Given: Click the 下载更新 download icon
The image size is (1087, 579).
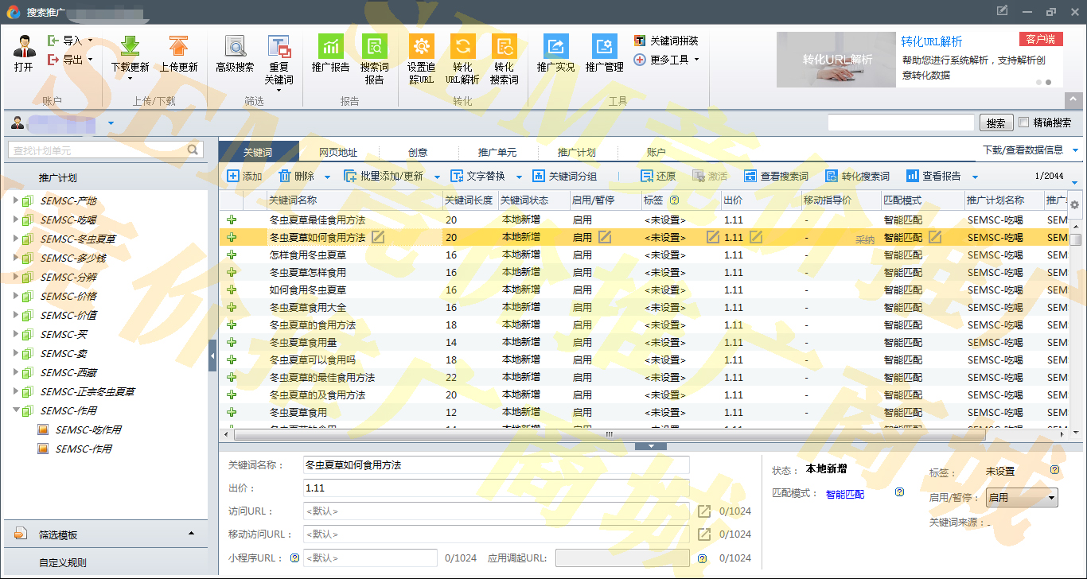Looking at the screenshot, I should 130,47.
